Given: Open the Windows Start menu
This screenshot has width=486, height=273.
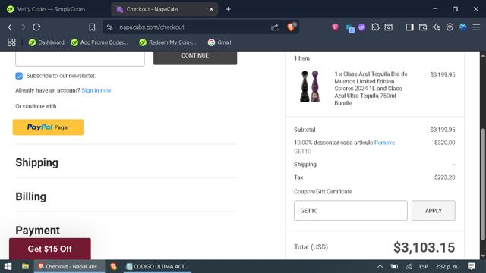Looking at the screenshot, I should click(x=8, y=266).
